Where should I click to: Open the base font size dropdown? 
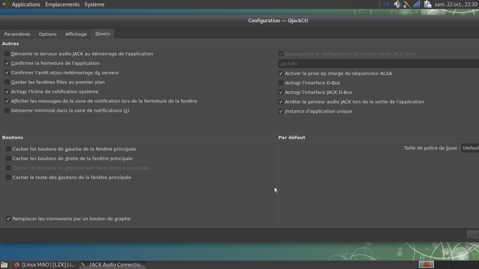pos(470,148)
